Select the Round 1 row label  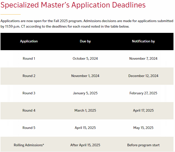(x=29, y=58)
